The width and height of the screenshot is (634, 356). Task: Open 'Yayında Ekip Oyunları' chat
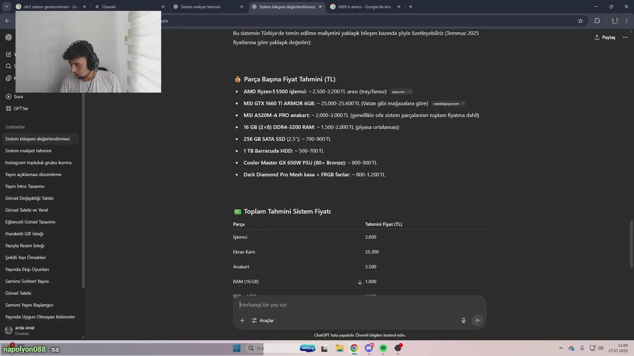(41, 269)
